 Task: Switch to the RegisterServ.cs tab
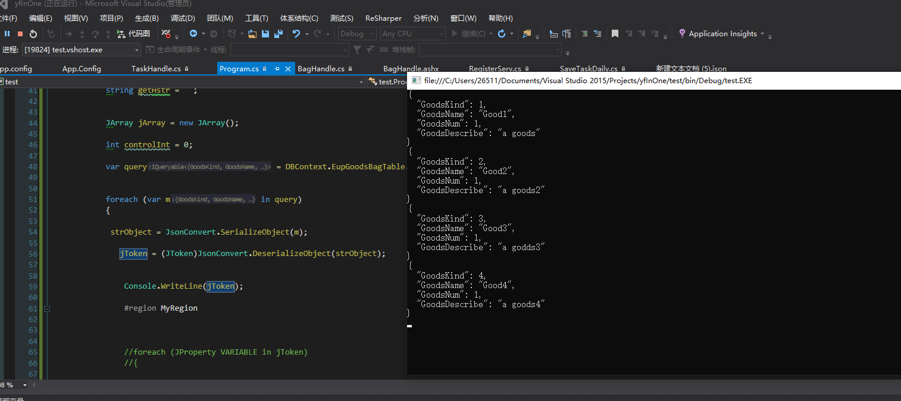(x=495, y=69)
